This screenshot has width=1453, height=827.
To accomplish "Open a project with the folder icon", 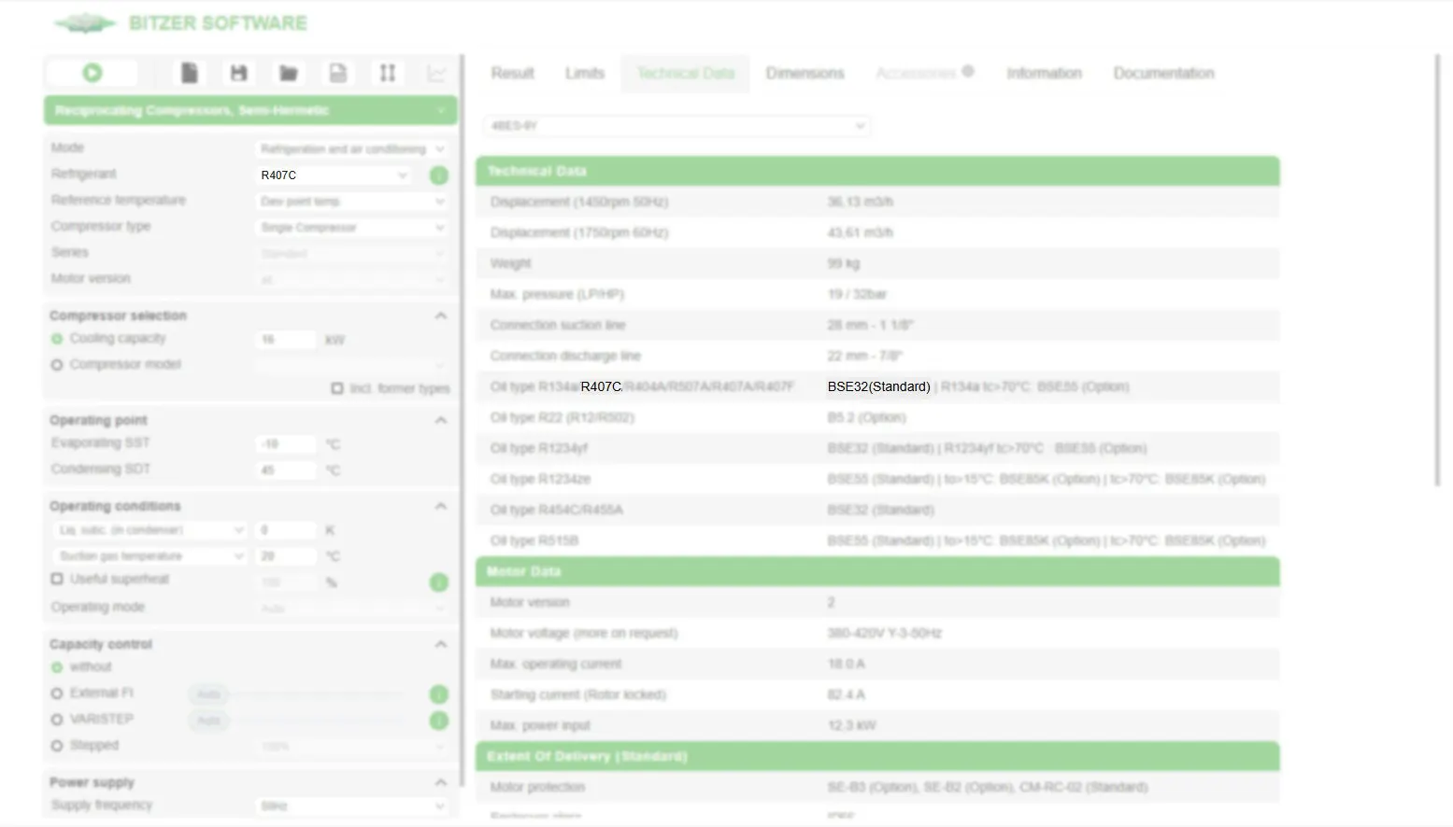I will (289, 73).
